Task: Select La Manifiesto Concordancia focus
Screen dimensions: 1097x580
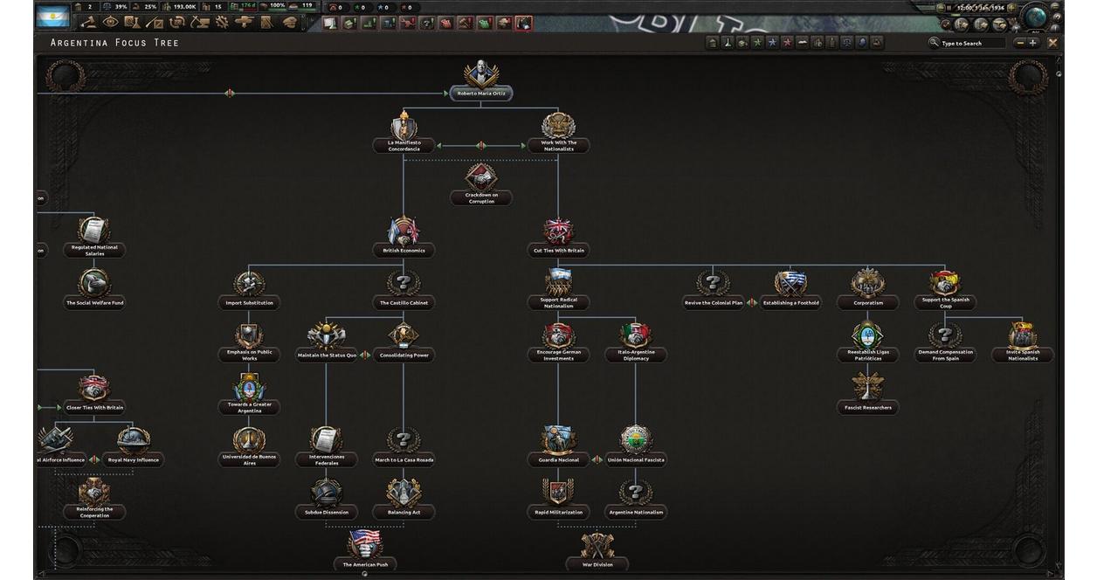Action: (x=404, y=134)
